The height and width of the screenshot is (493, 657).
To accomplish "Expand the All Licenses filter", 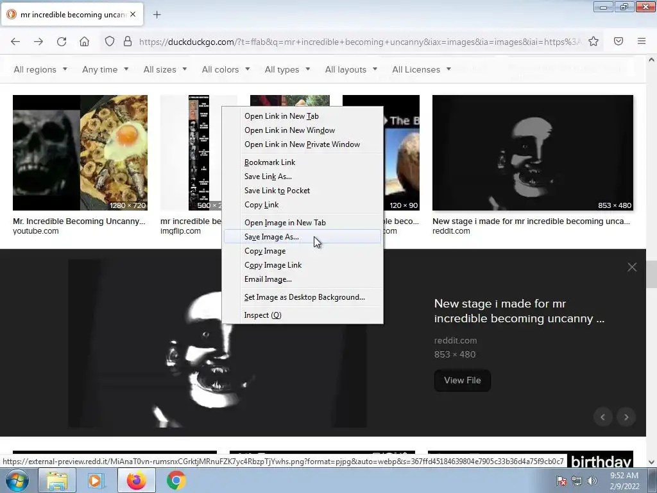I will click(x=422, y=69).
